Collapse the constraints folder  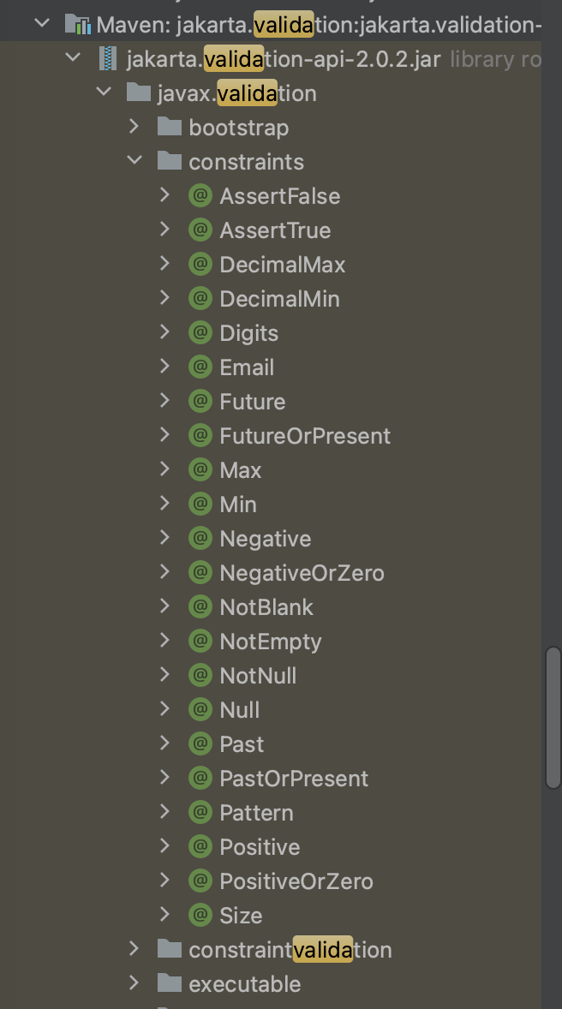tap(135, 162)
